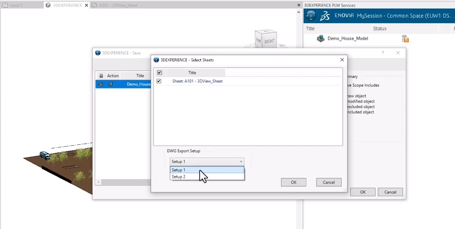Choose Setup 2 in the dropdown list
Viewport: 455px width, 229px height.
tap(207, 177)
